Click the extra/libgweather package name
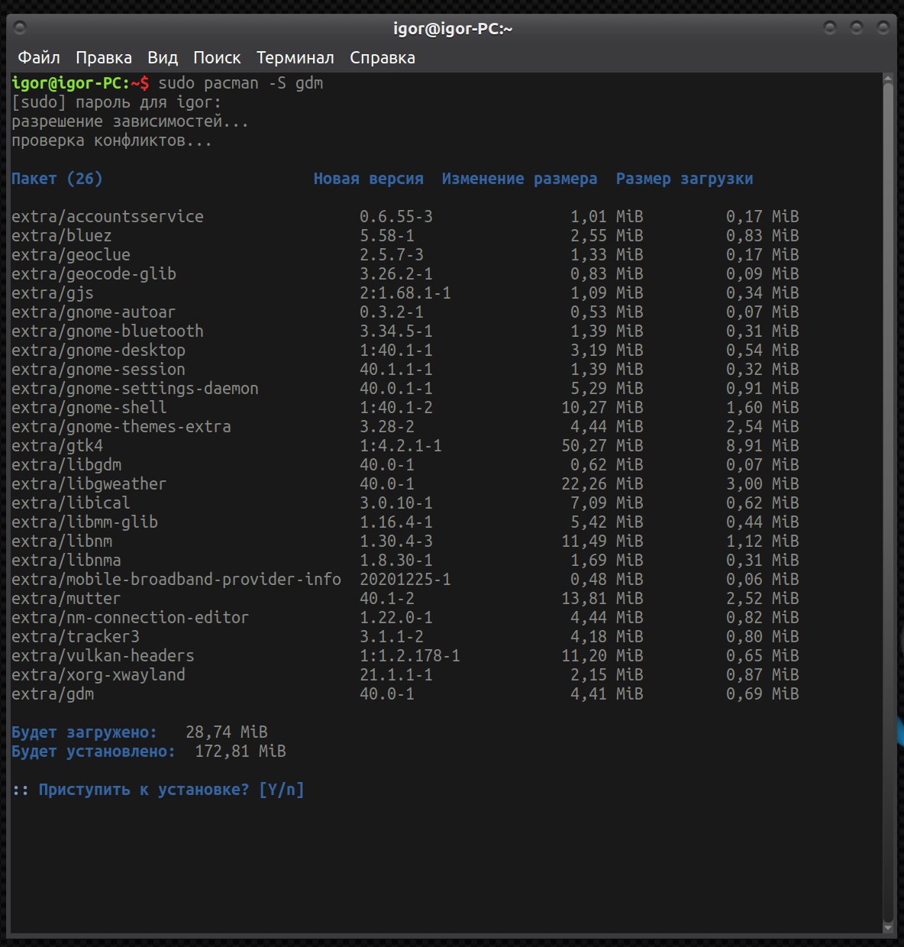Viewport: 904px width, 947px height. (89, 484)
